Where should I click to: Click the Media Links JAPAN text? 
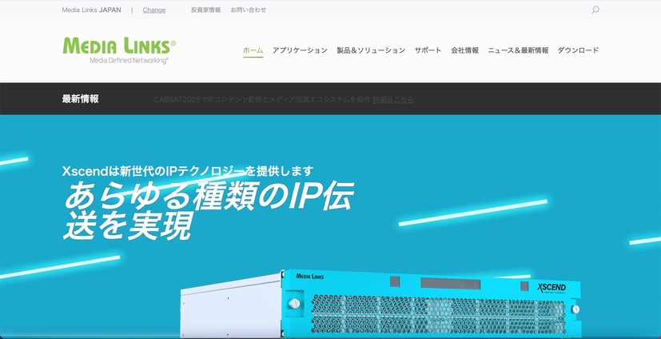pyautogui.click(x=91, y=10)
